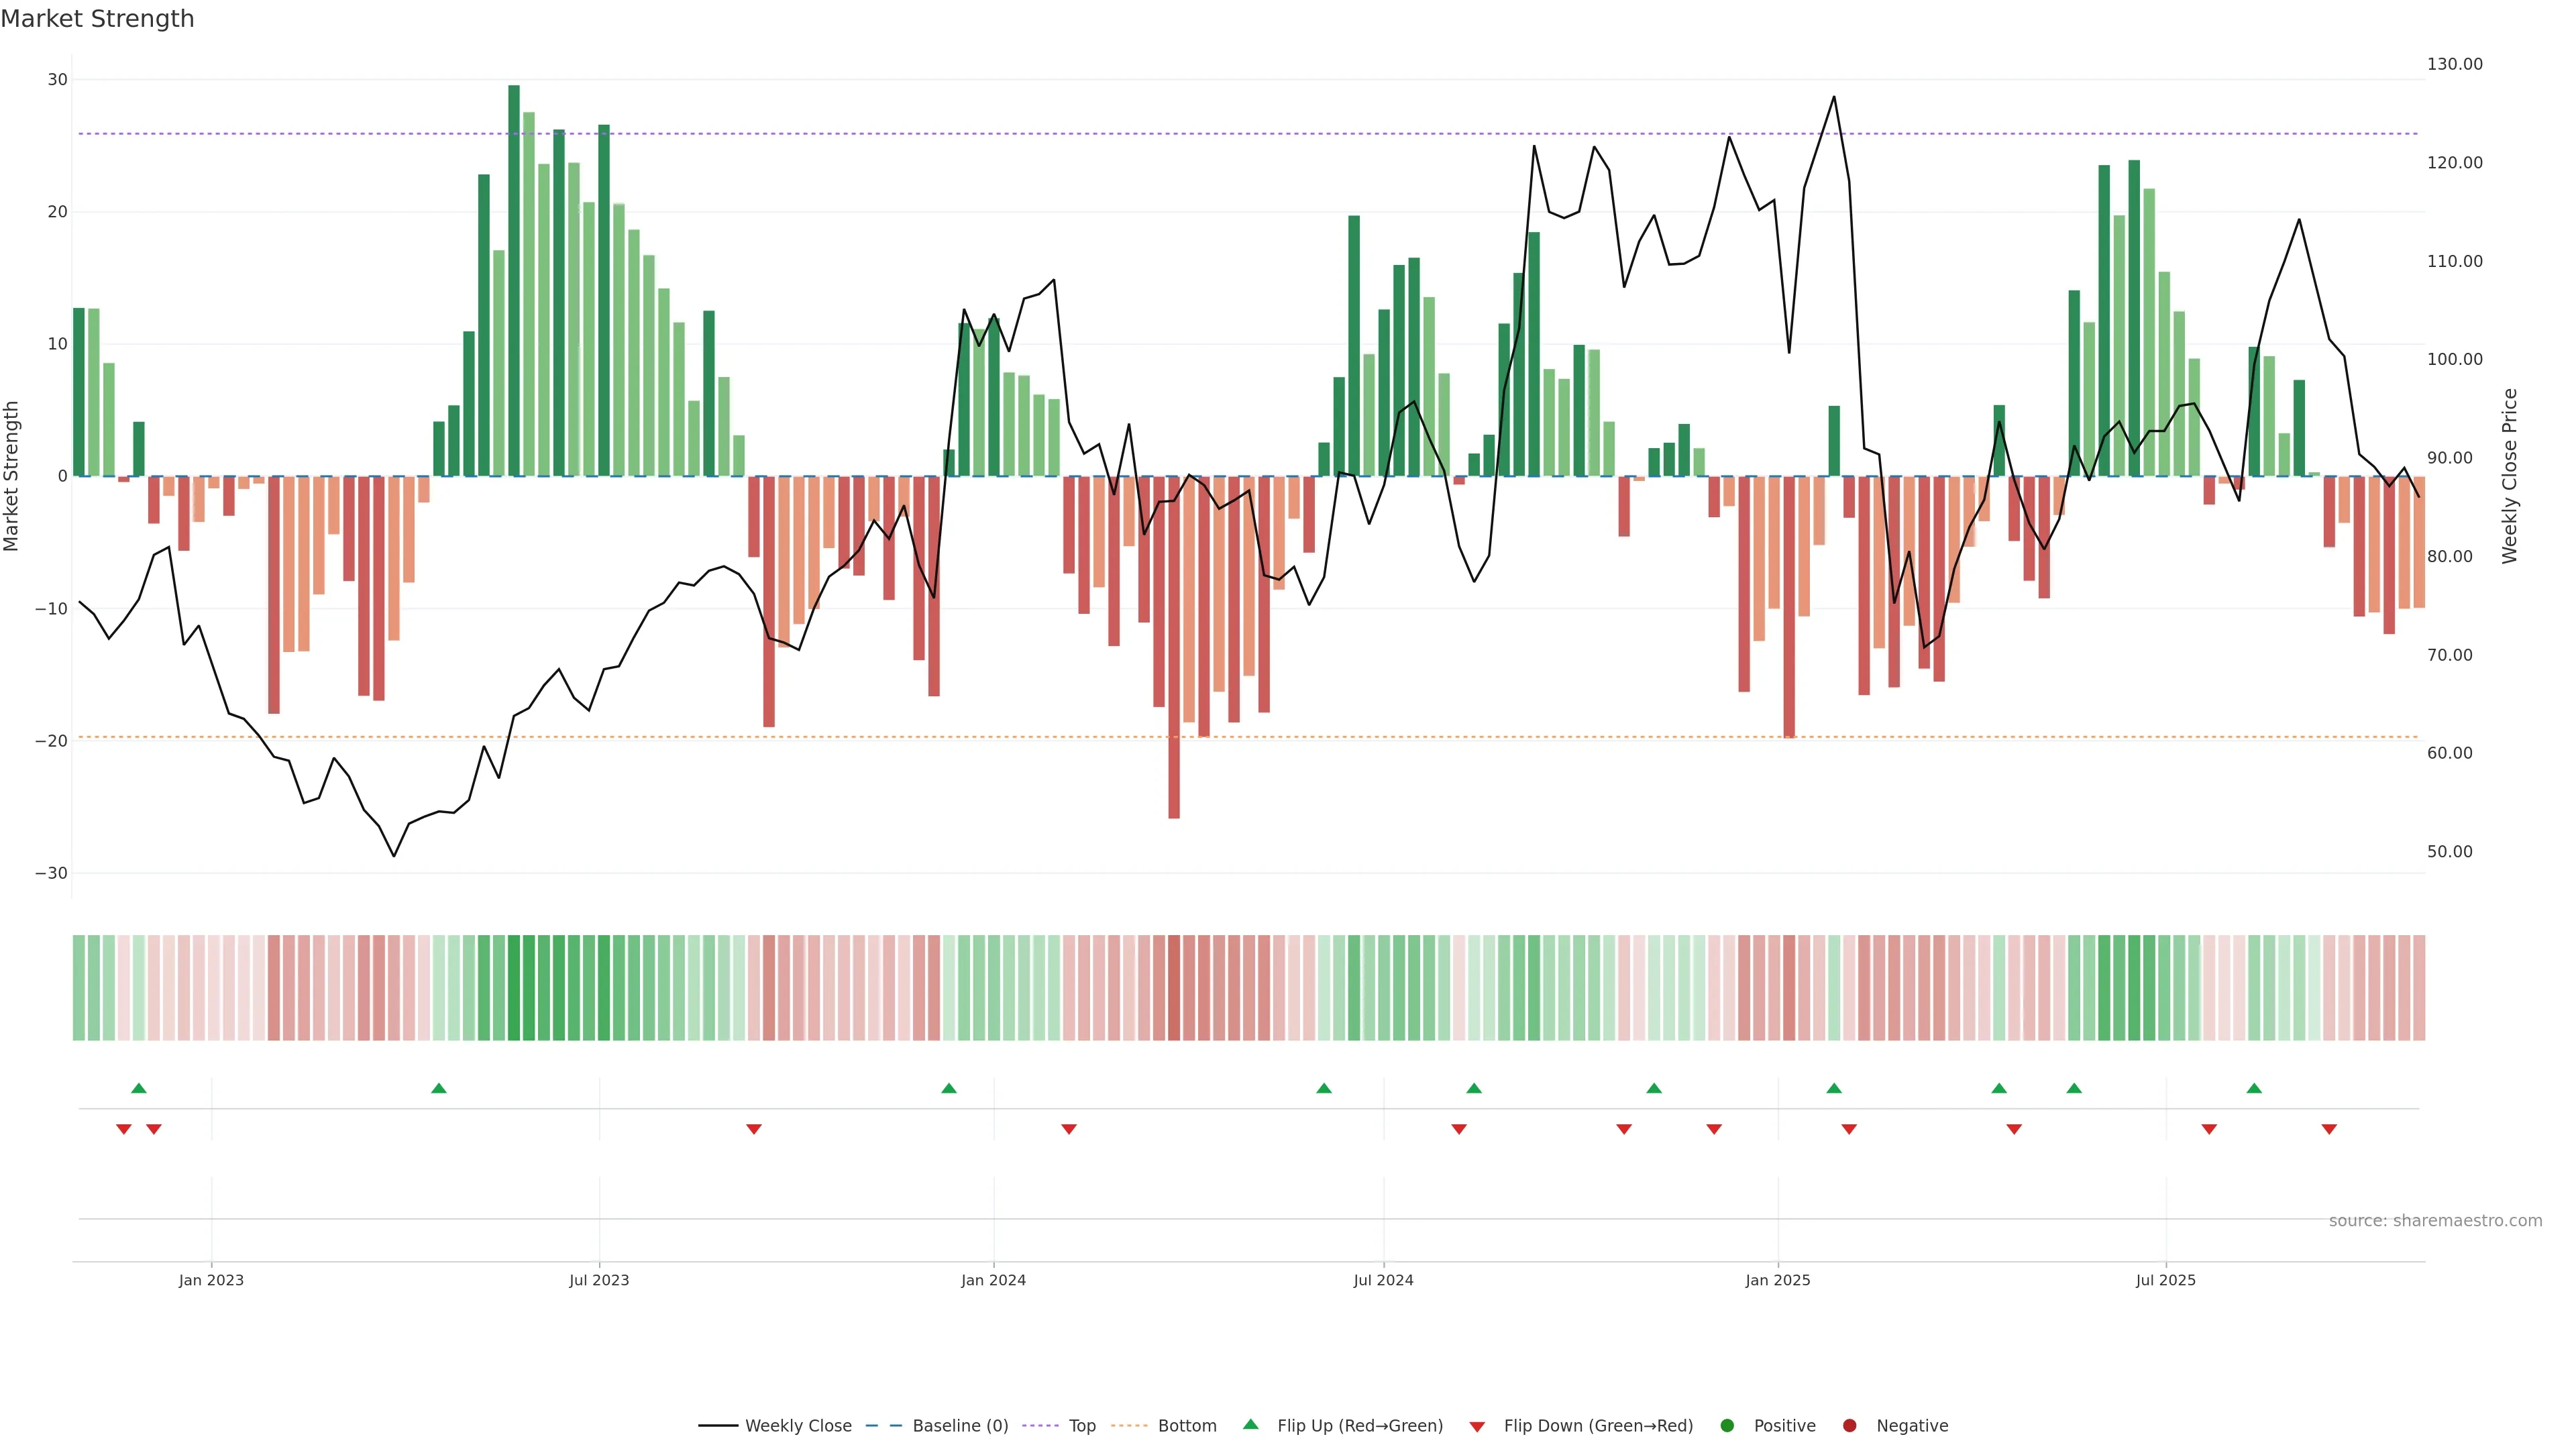Click the green Flip Up triangle in legend
This screenshot has height=1449, width=2576.
1250,1424
